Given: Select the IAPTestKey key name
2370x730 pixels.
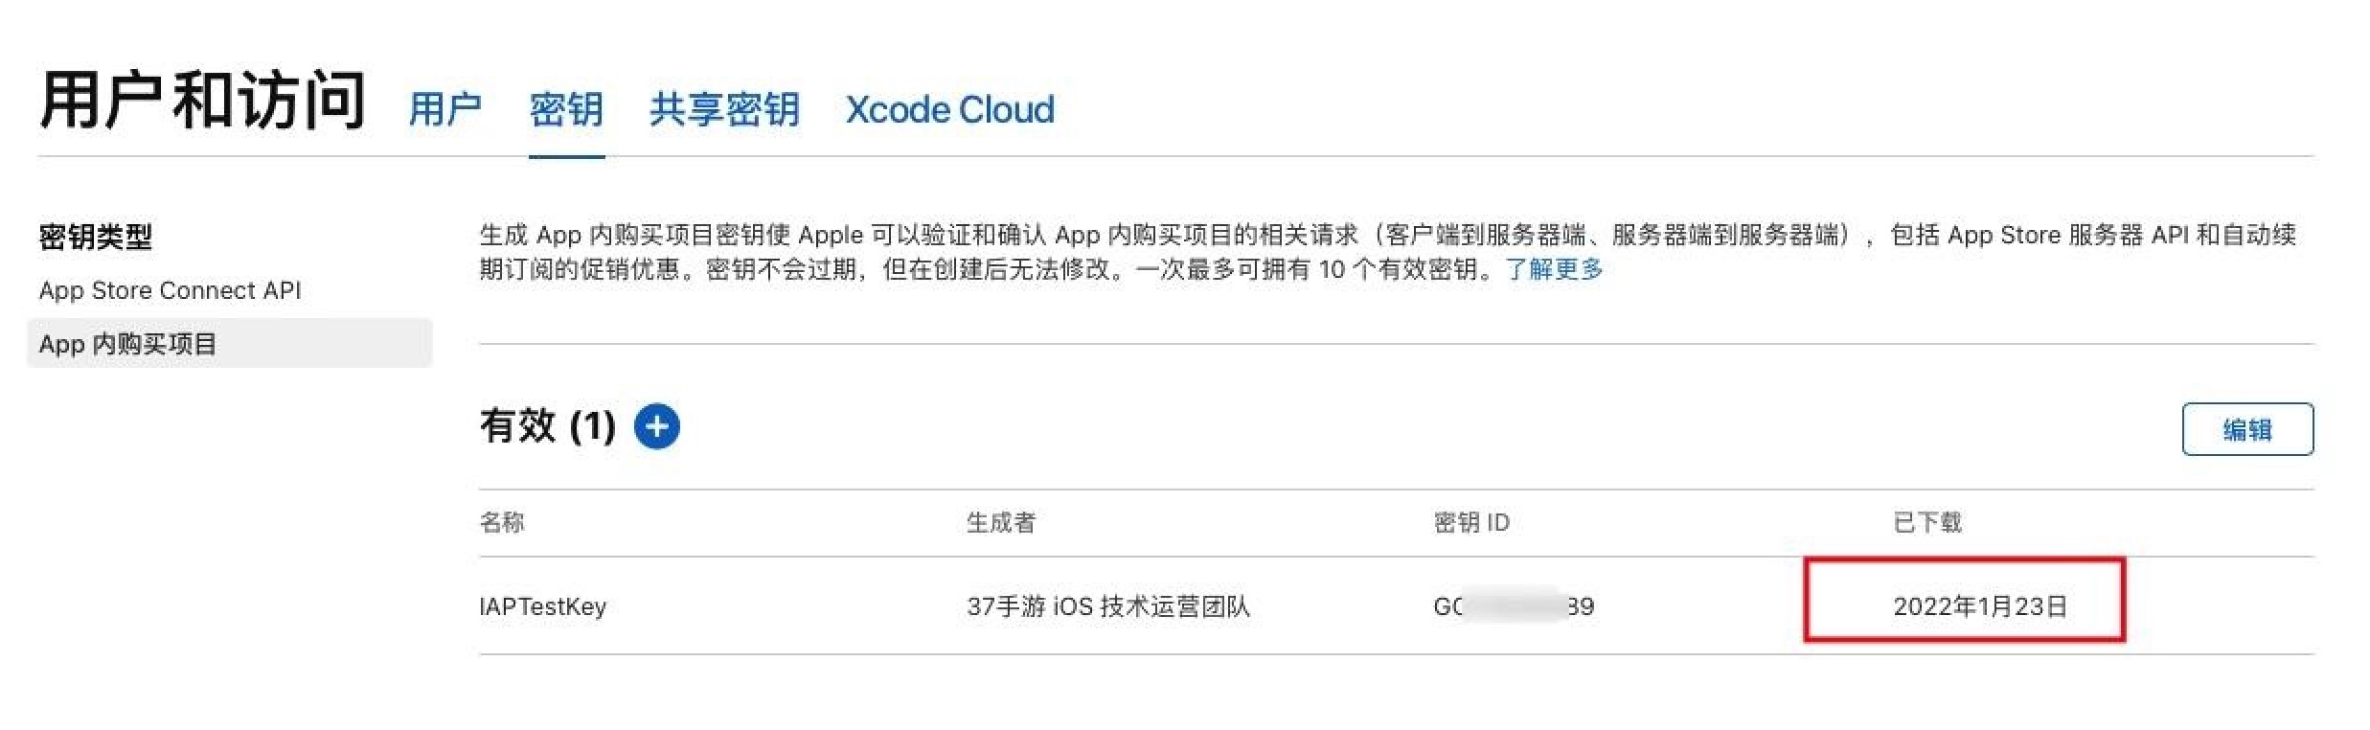Looking at the screenshot, I should pyautogui.click(x=542, y=606).
